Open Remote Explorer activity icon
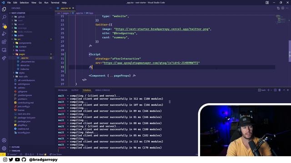 click(x=4, y=50)
